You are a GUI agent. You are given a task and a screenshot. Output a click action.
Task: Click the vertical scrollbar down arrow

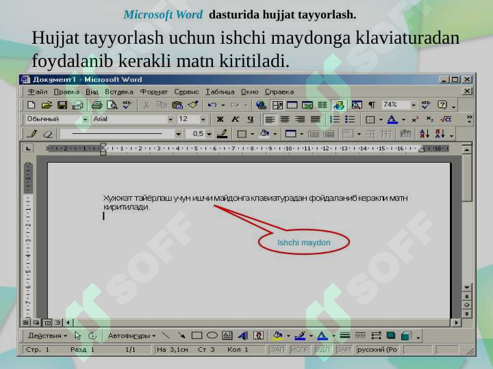coord(467,287)
